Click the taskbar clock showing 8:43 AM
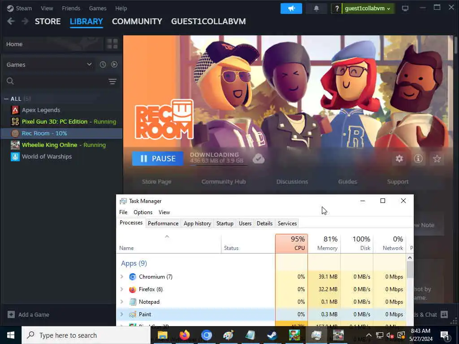The width and height of the screenshot is (459, 344). click(420, 335)
